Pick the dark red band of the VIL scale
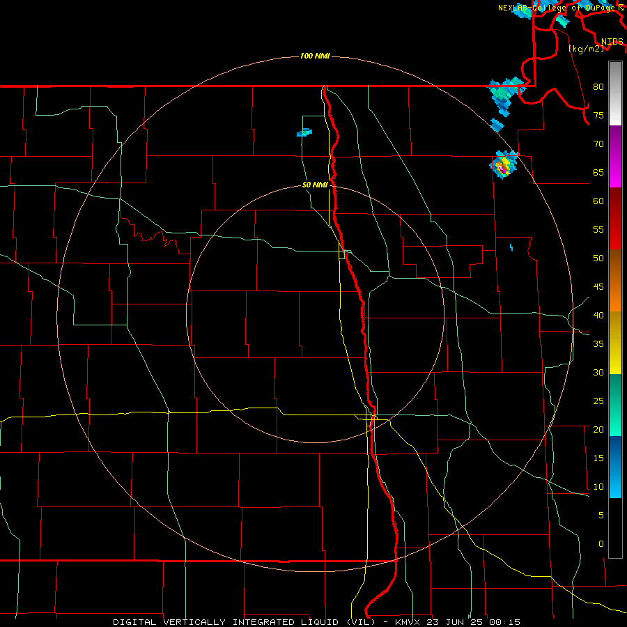 pos(615,218)
